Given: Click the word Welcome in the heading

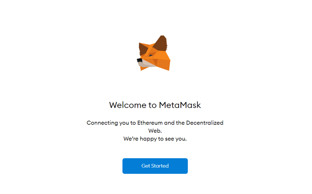Looking at the screenshot, I should click(128, 105).
